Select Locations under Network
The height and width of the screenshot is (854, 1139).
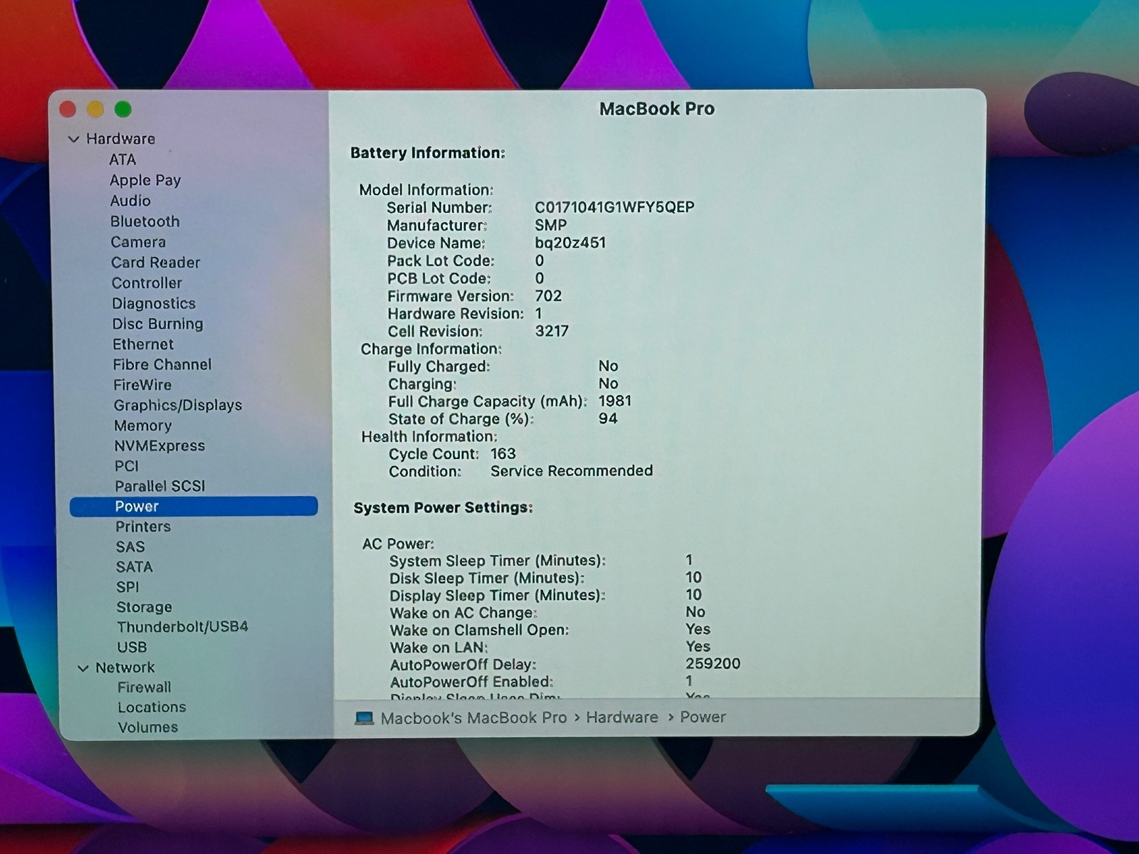coord(152,707)
